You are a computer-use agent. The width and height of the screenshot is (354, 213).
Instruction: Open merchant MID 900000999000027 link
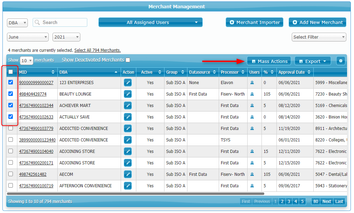[36, 83]
